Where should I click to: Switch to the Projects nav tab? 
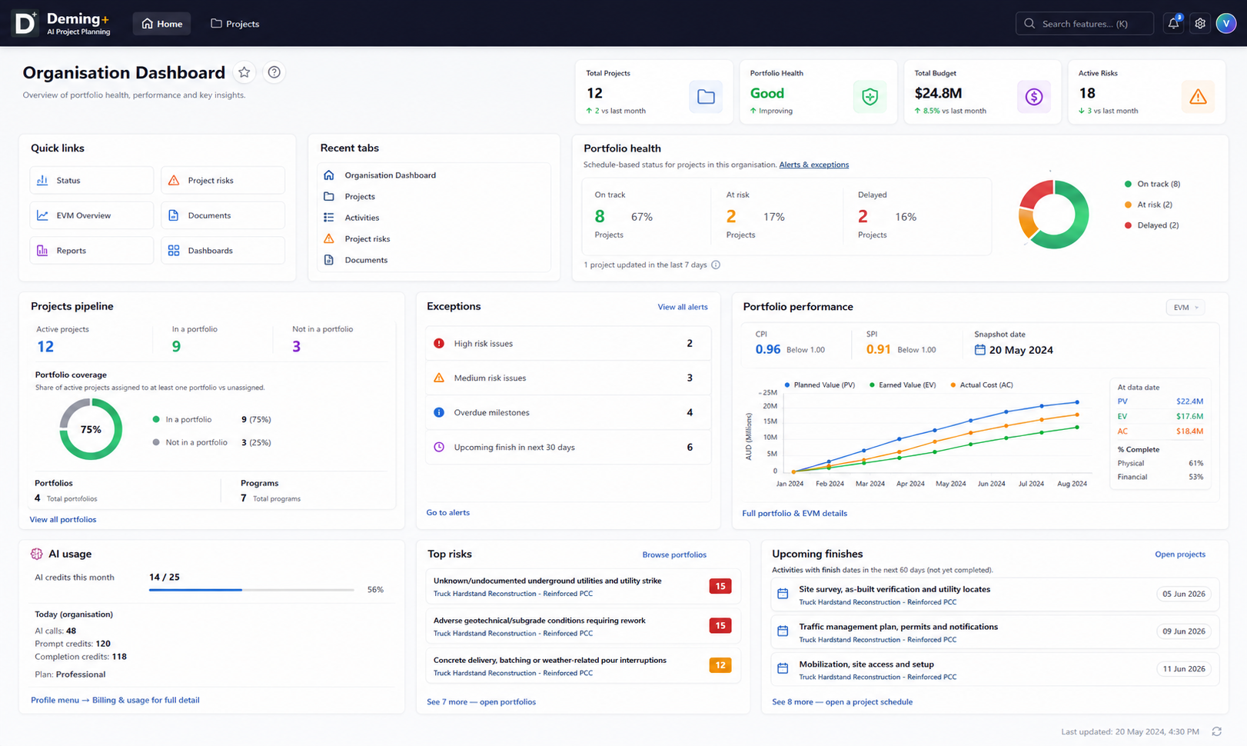[235, 24]
